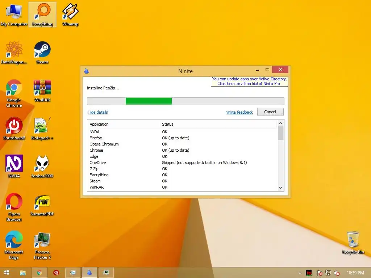Viewport: 371px width, 278px height.
Task: Select the 7-Zip row in list
Action: [183, 169]
